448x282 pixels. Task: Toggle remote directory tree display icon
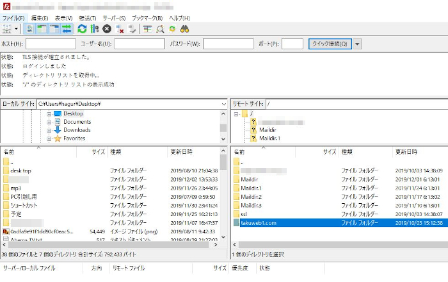click(54, 29)
